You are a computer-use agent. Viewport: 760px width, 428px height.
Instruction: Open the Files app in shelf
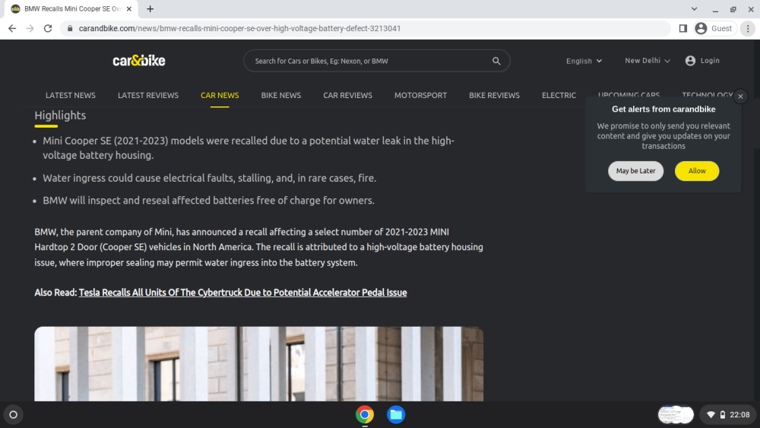(x=395, y=415)
